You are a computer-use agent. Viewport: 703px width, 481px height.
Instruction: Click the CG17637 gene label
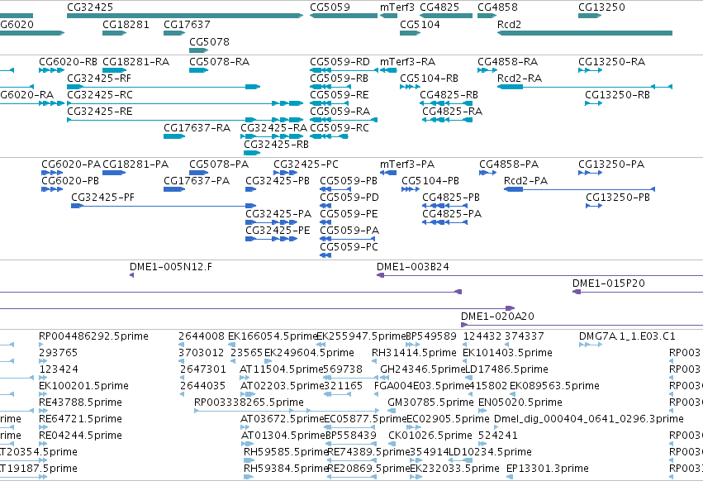(x=187, y=25)
